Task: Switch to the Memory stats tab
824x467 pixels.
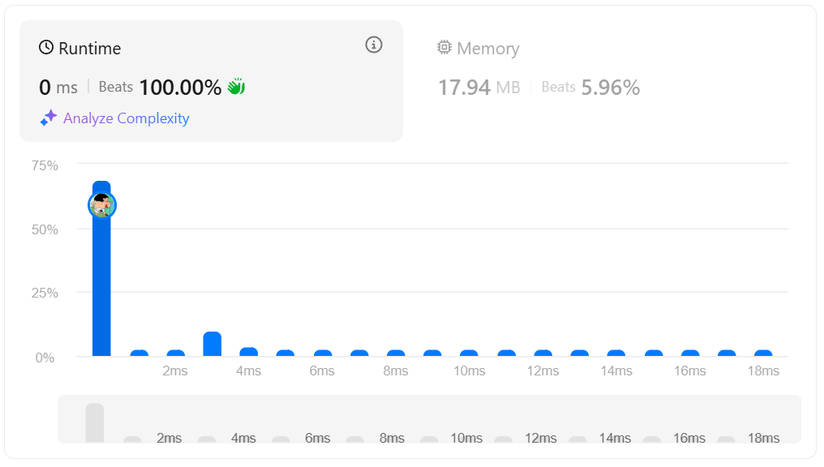Action: point(487,49)
